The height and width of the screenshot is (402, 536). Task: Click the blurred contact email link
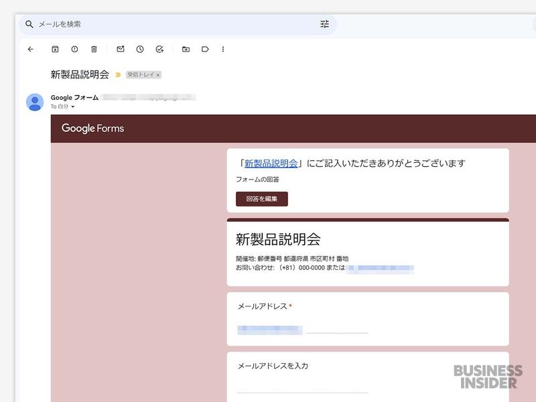pos(380,269)
